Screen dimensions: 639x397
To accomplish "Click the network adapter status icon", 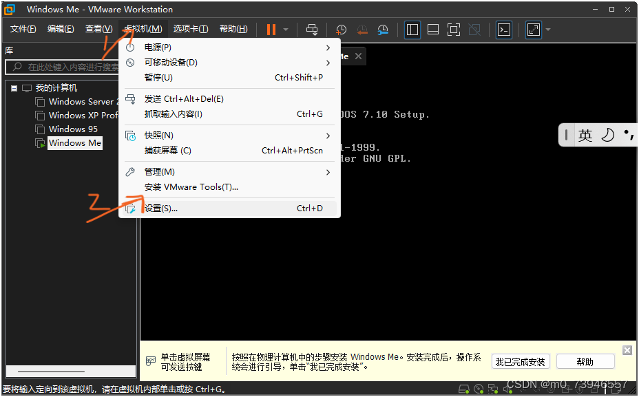I will 494,389.
